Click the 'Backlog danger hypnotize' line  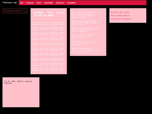82,30
